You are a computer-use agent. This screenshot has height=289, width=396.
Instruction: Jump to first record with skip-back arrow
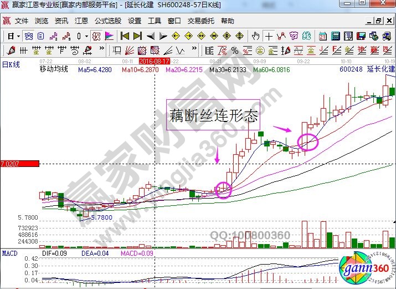point(125,36)
